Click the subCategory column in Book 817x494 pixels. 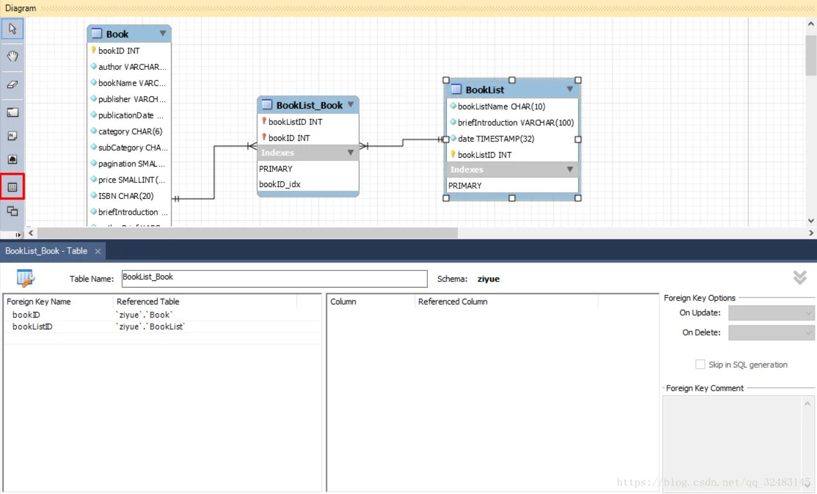pyautogui.click(x=129, y=148)
